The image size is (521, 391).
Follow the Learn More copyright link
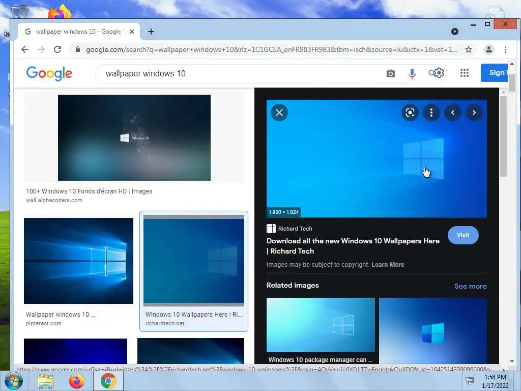coord(388,265)
